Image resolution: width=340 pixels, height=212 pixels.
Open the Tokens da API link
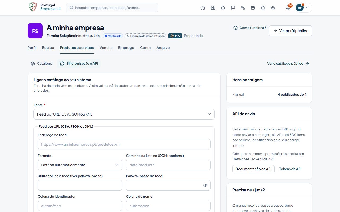(290, 169)
